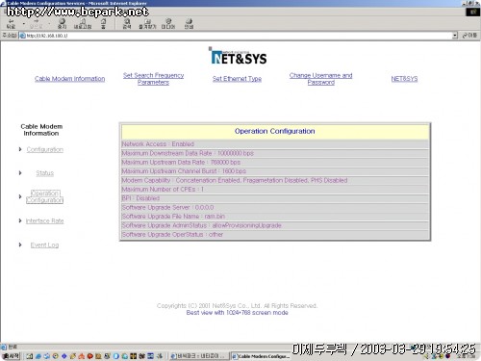The image size is (481, 361).
Task: Open the Windows Start button
Action: 11,356
